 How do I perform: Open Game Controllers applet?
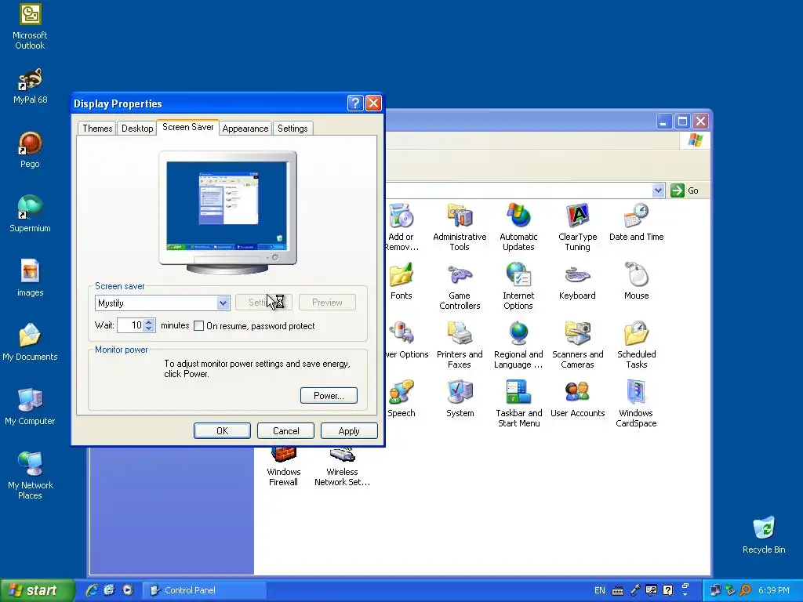[x=460, y=286]
